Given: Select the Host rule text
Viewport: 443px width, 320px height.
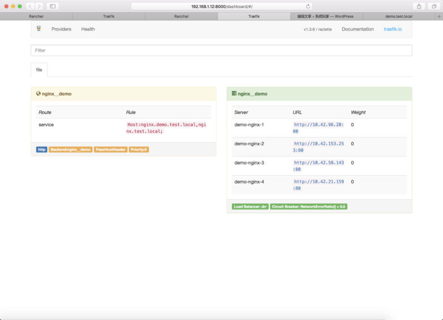Looking at the screenshot, I should coord(166,128).
